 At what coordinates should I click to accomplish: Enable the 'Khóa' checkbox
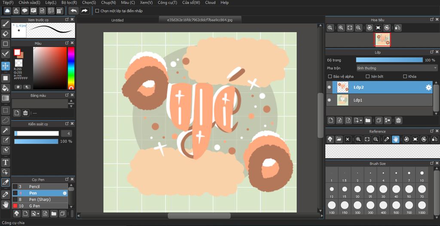tap(405, 76)
